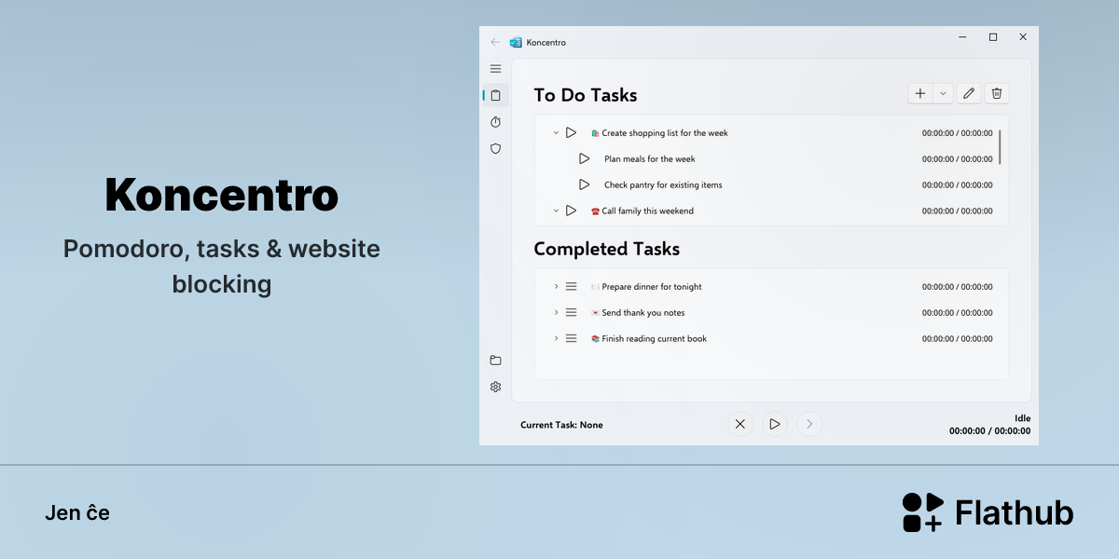Collapse Create shopping list for the week
Viewport: 1119px width, 559px height.
[556, 133]
